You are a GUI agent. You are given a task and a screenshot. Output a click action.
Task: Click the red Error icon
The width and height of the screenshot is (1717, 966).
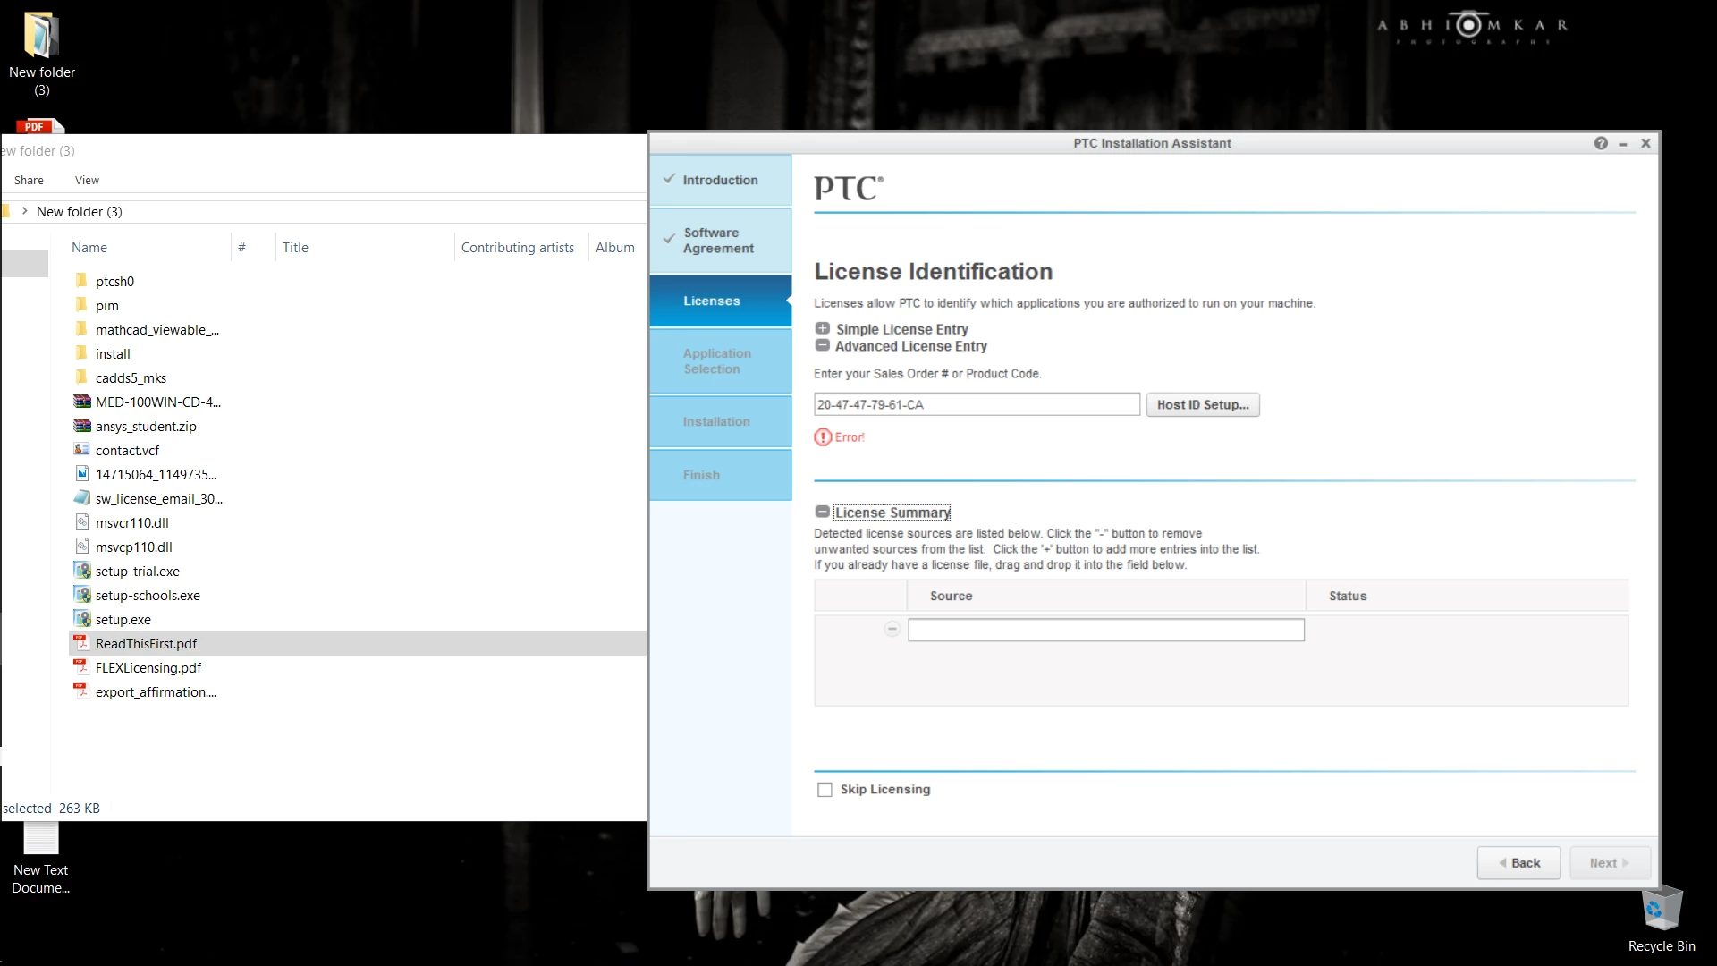pyautogui.click(x=823, y=437)
